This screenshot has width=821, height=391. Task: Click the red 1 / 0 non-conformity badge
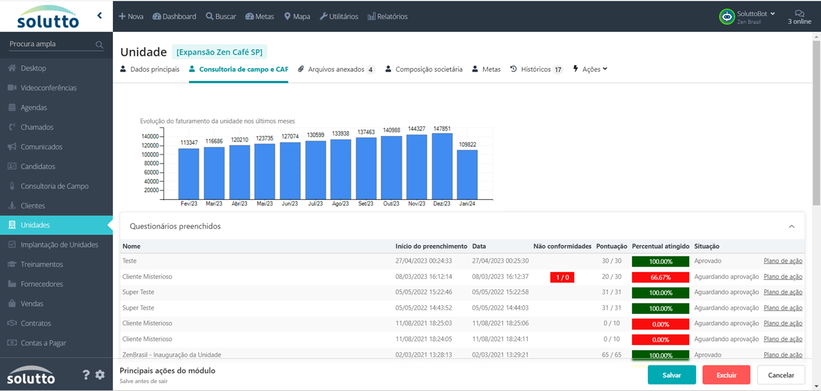coord(563,277)
